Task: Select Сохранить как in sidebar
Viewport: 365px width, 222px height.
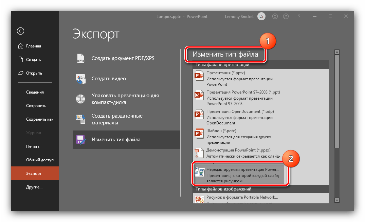Action: point(39,119)
